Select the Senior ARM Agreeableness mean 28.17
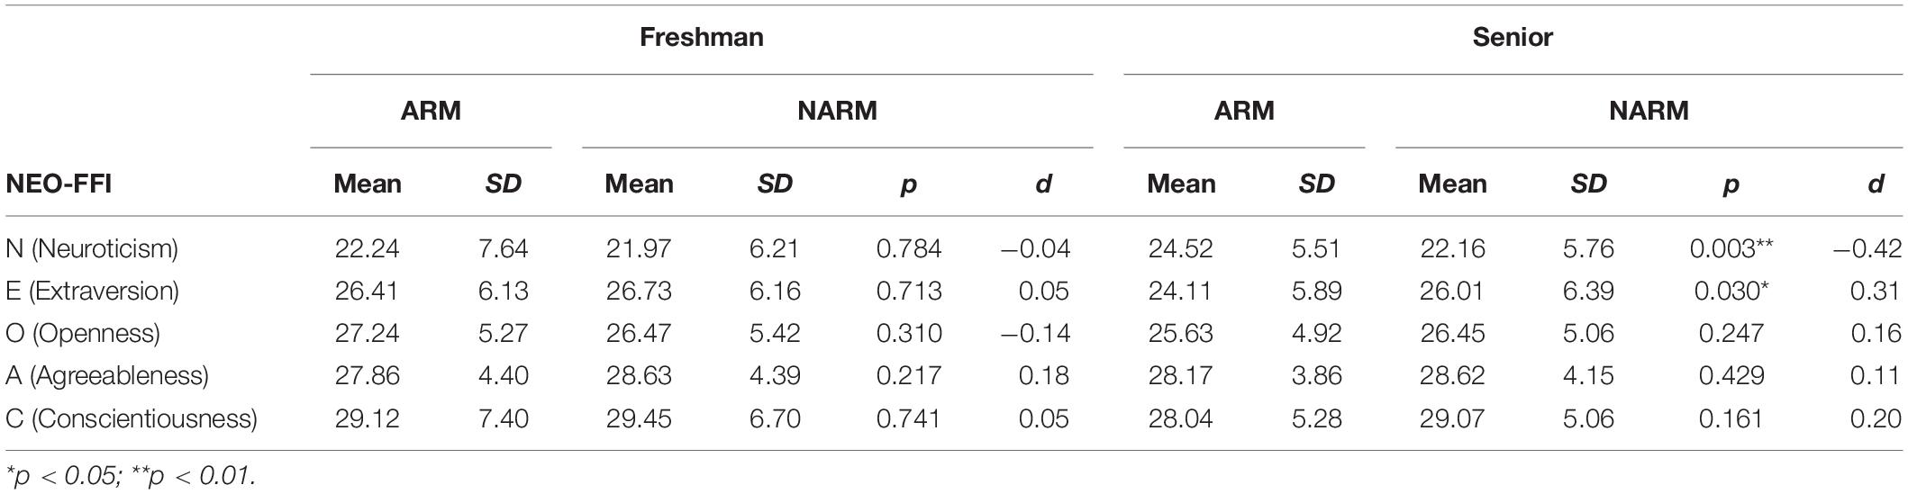This screenshot has width=1908, height=494. 1180,375
